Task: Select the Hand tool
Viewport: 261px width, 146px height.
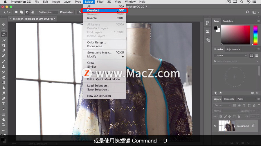Action: click(x=3, y=120)
